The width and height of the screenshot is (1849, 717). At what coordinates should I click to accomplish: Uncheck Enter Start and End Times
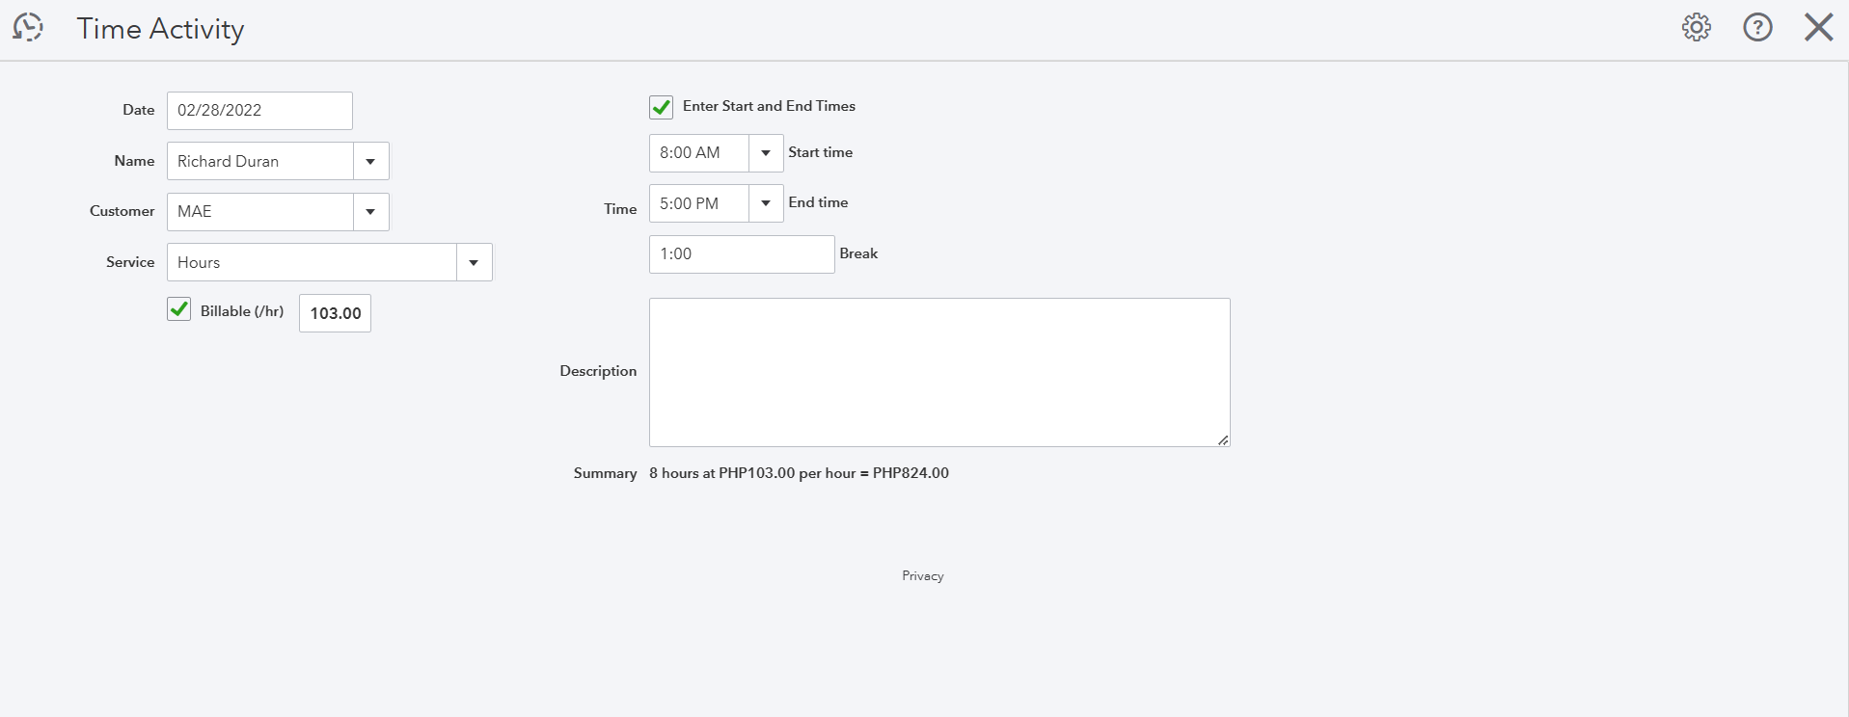click(x=662, y=107)
